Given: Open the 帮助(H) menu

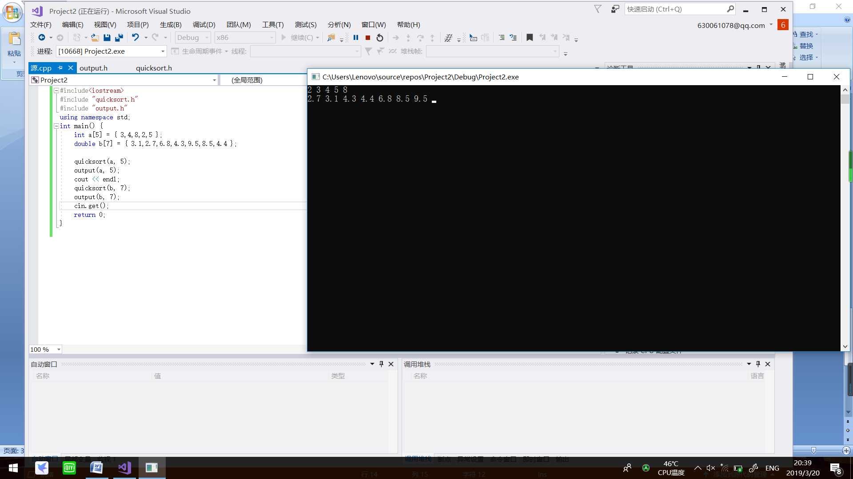Looking at the screenshot, I should 409,25.
